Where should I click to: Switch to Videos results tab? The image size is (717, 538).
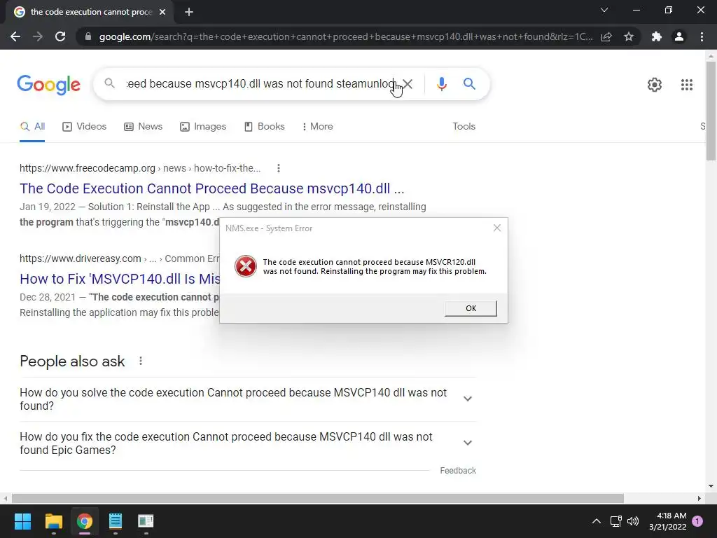click(85, 126)
